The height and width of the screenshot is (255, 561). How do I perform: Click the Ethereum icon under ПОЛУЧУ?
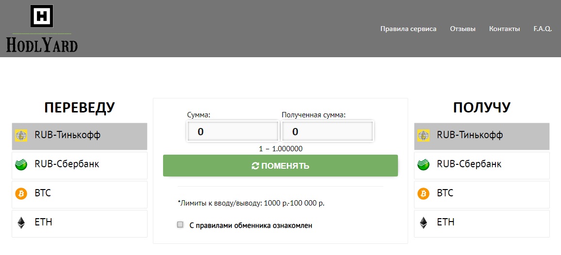424,223
